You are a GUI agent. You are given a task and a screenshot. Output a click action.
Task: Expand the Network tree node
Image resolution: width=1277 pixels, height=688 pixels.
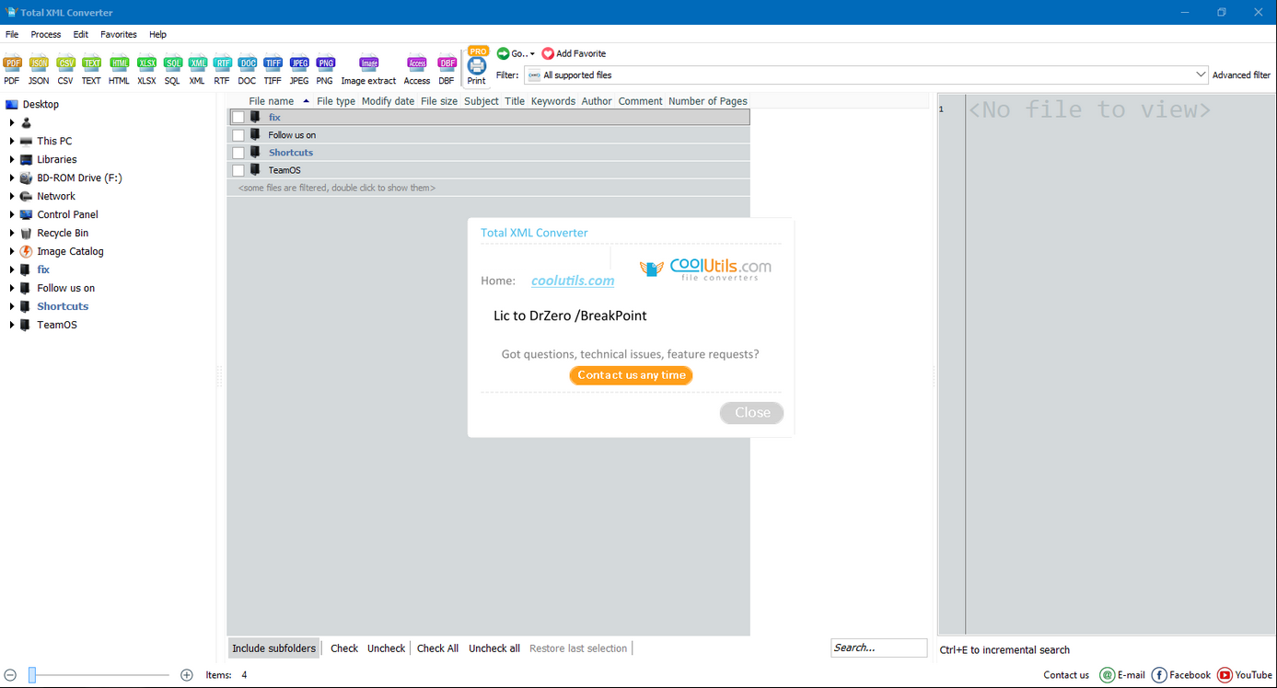(x=12, y=196)
